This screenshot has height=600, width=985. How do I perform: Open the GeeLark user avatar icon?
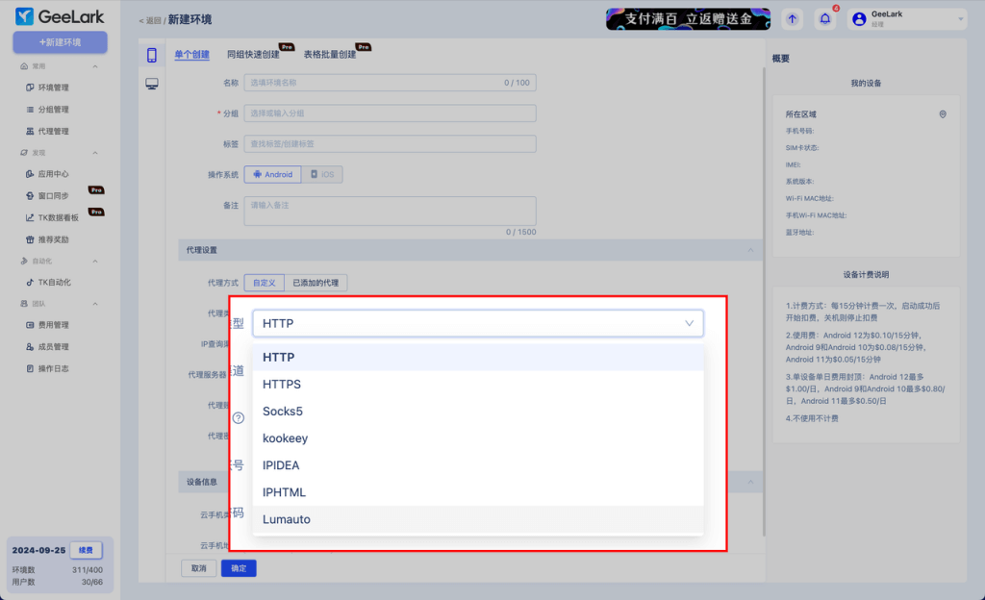[859, 18]
